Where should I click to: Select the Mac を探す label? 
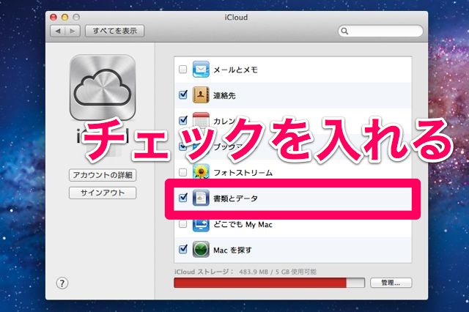point(232,250)
